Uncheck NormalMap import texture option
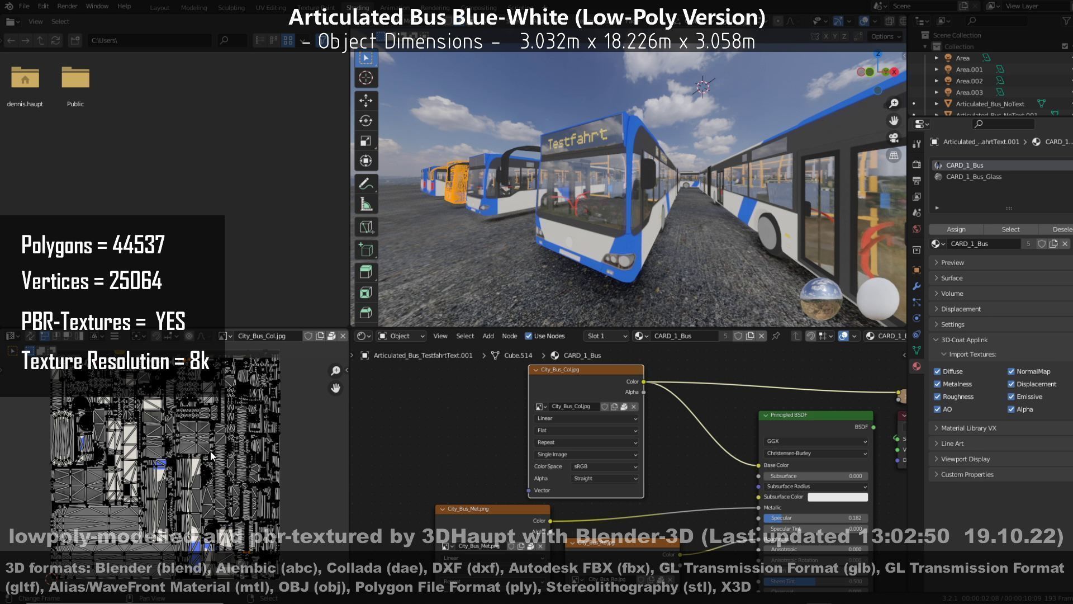Image resolution: width=1073 pixels, height=604 pixels. [x=1011, y=371]
